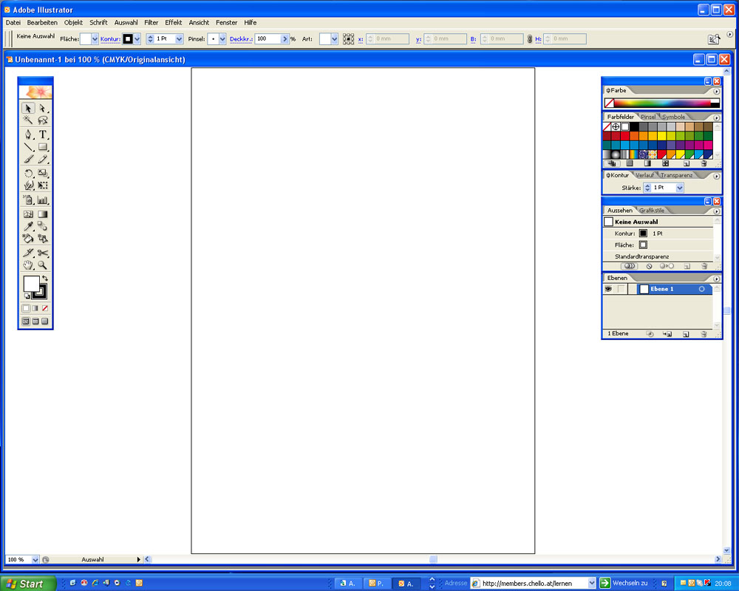Image resolution: width=739 pixels, height=591 pixels.
Task: Expand the Pinsel brush dropdown
Action: click(x=222, y=39)
